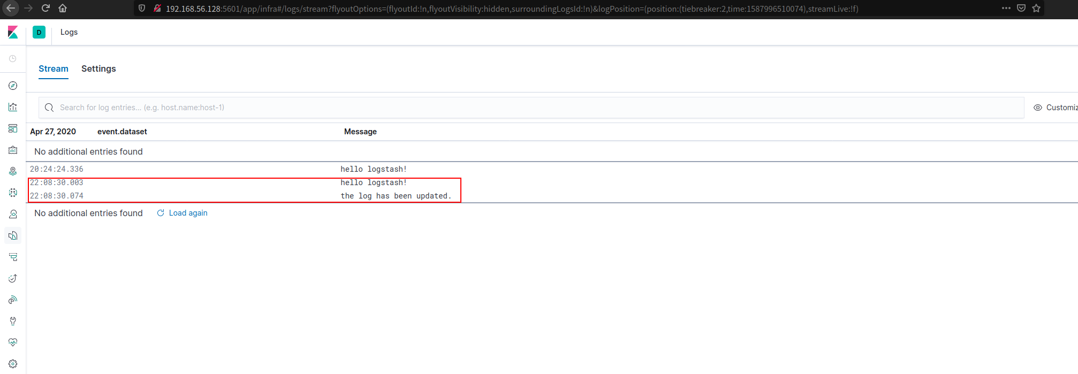Click the Logs breadcrumb
This screenshot has width=1078, height=374.
tap(69, 32)
